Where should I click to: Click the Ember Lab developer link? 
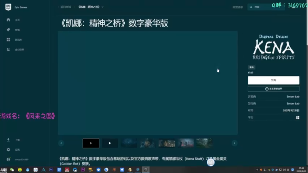pyautogui.click(x=293, y=96)
